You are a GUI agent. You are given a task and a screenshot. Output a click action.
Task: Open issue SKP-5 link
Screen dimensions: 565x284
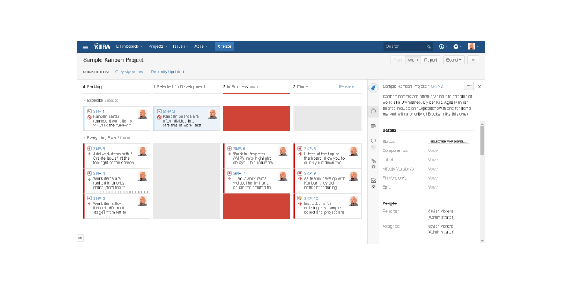[99, 199]
